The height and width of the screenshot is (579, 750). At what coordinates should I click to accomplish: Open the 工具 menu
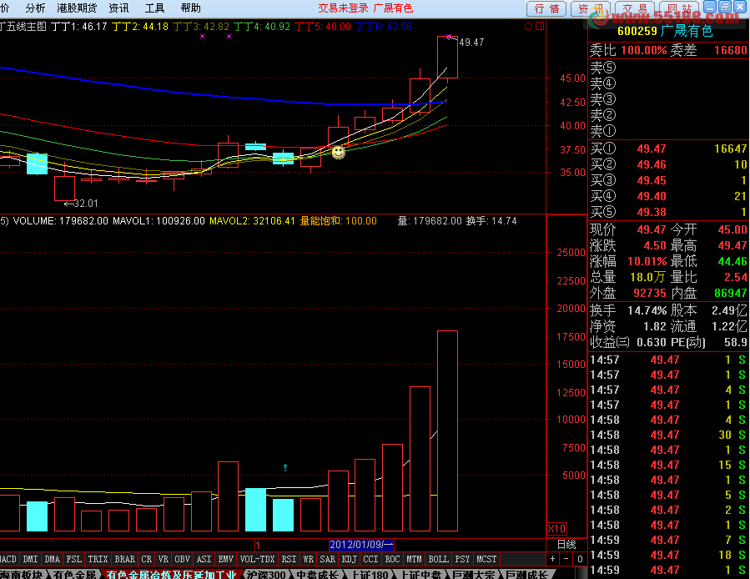[x=154, y=8]
